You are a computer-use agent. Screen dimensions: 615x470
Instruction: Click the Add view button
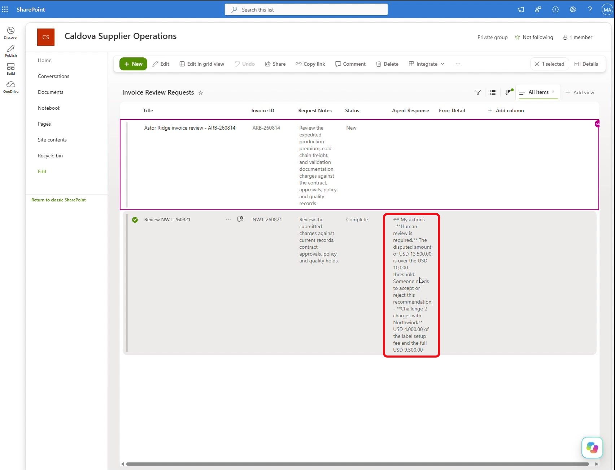(580, 92)
